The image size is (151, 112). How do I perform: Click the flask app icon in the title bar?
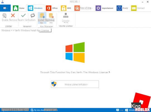3,2
